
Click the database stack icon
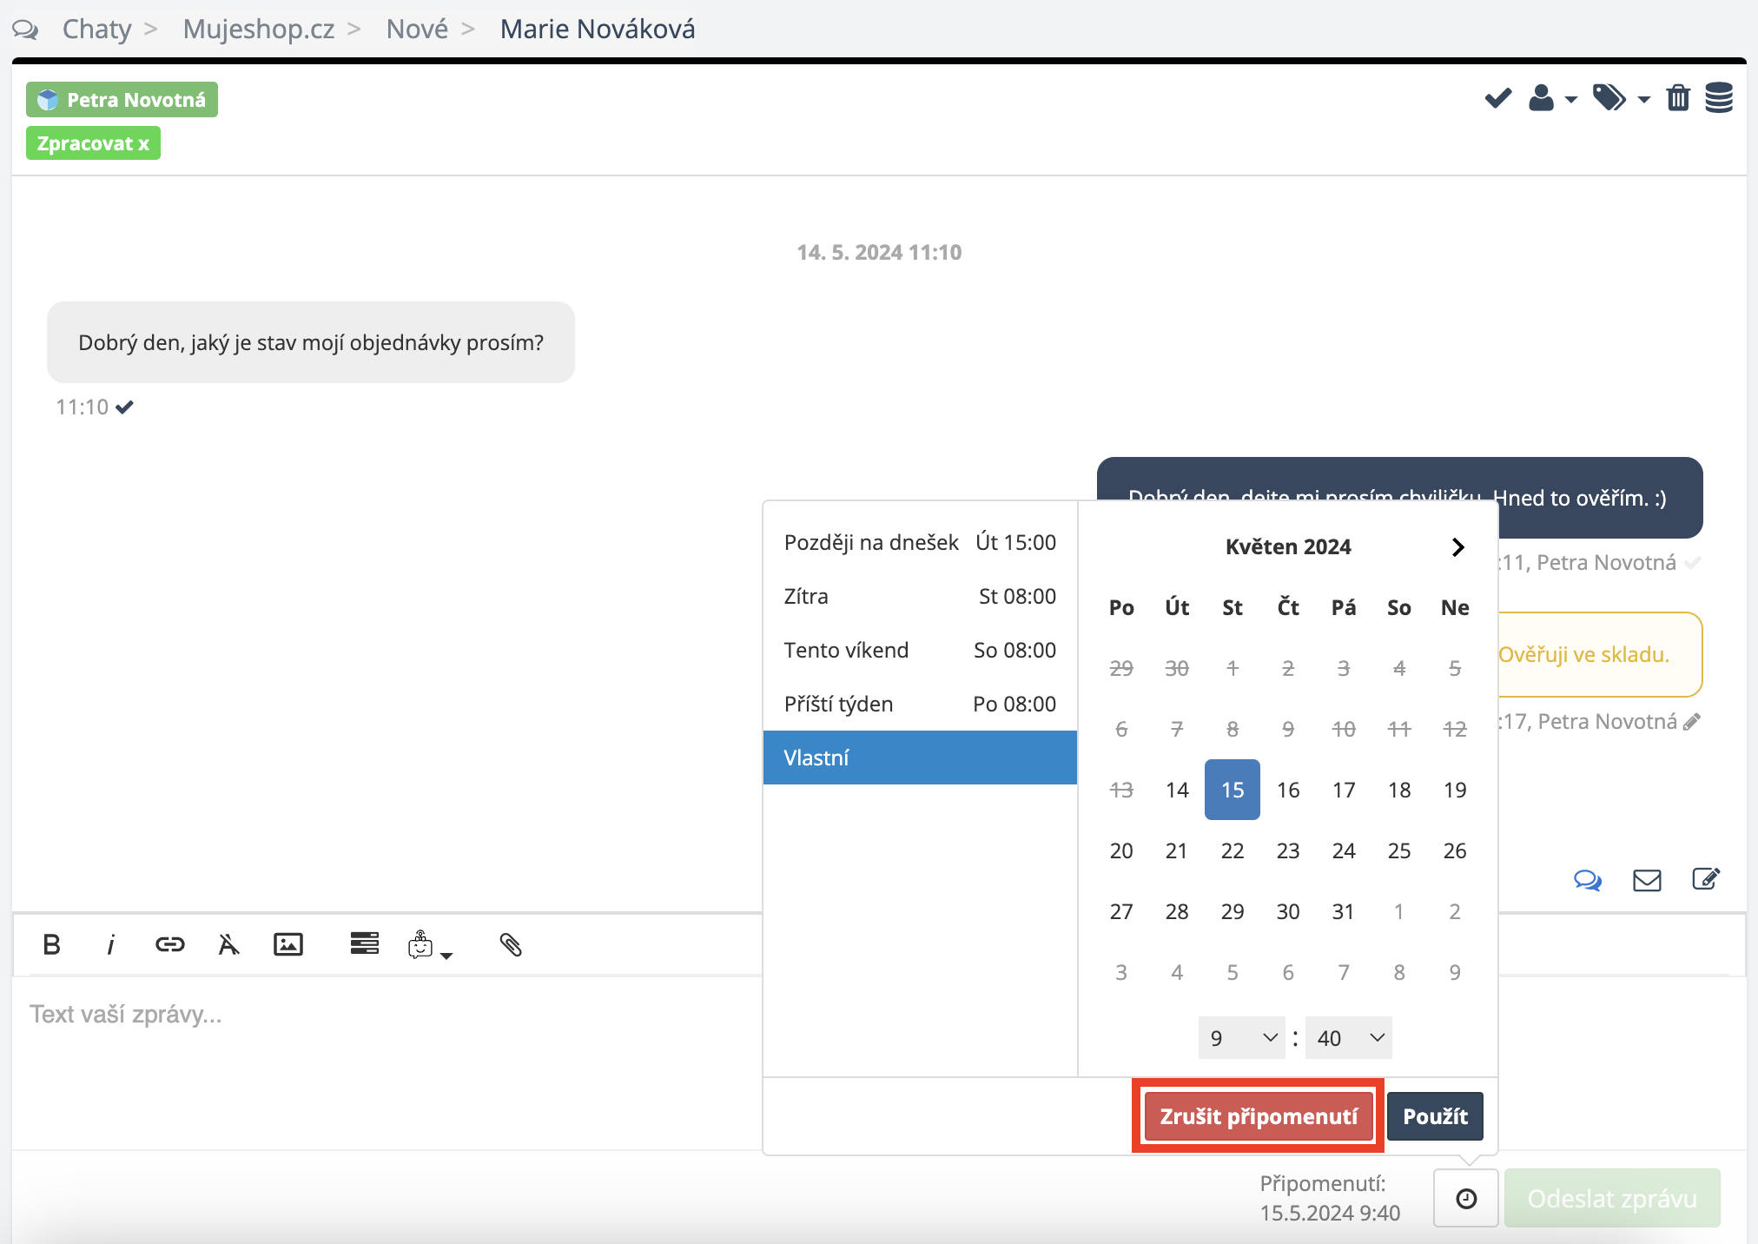coord(1719,98)
